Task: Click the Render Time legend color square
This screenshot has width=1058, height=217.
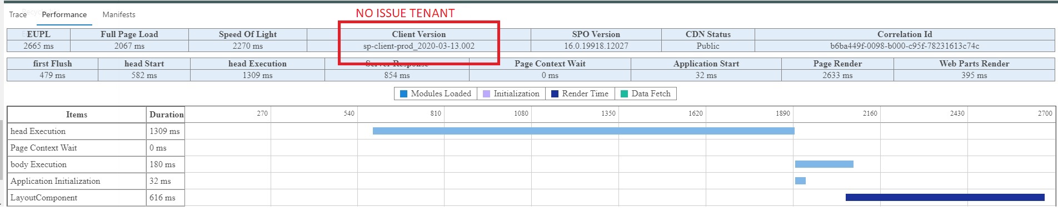Action: click(555, 94)
